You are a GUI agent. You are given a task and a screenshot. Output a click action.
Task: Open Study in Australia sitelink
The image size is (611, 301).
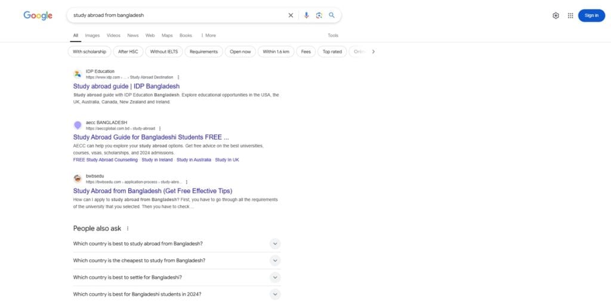[x=194, y=160]
